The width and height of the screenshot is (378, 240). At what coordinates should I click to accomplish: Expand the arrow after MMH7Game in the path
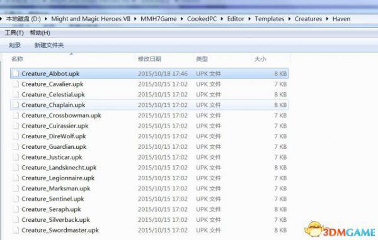point(182,19)
